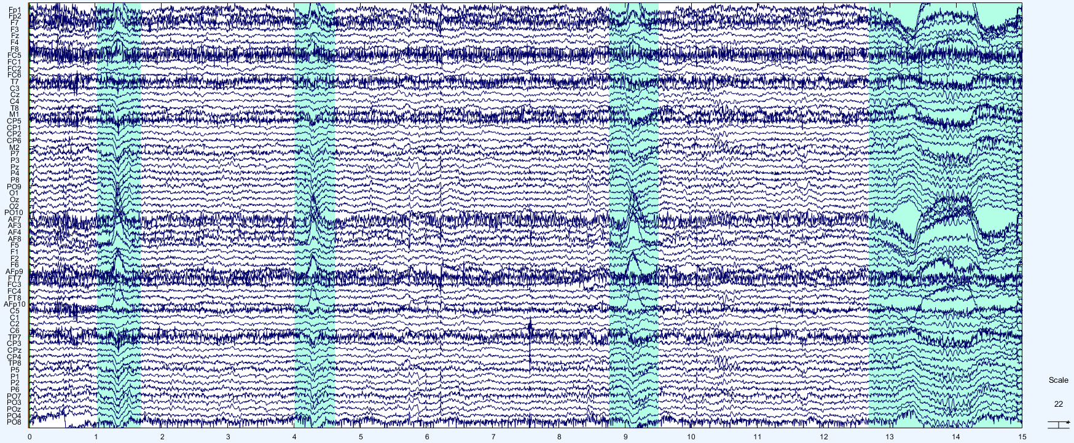The height and width of the screenshot is (443, 1074).
Task: Select the highlighted segment near 4 seconds
Action: (x=315, y=215)
